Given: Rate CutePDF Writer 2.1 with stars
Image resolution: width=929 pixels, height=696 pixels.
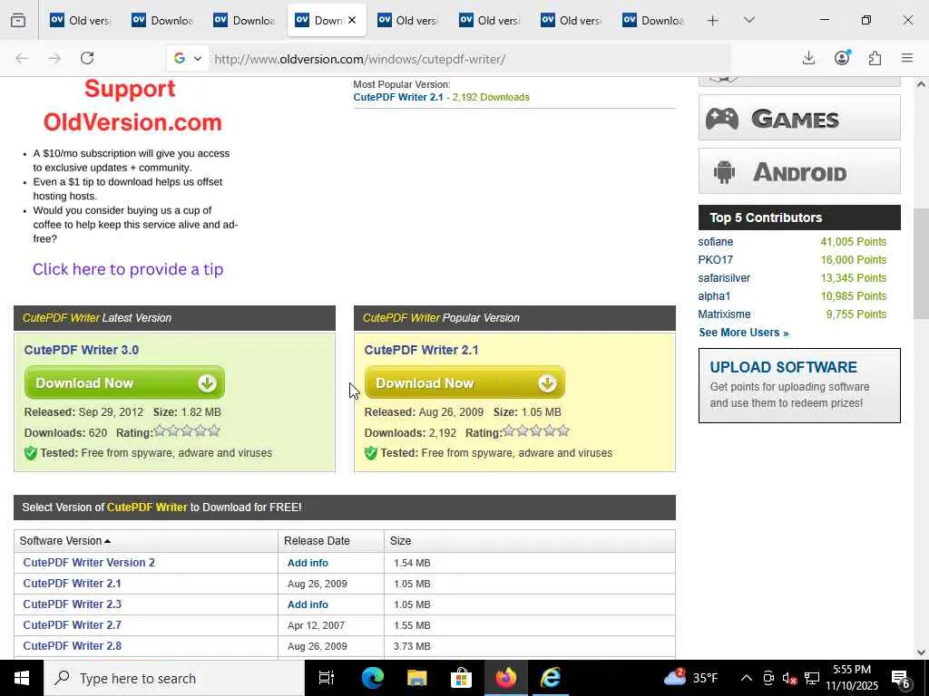Looking at the screenshot, I should coord(535,431).
